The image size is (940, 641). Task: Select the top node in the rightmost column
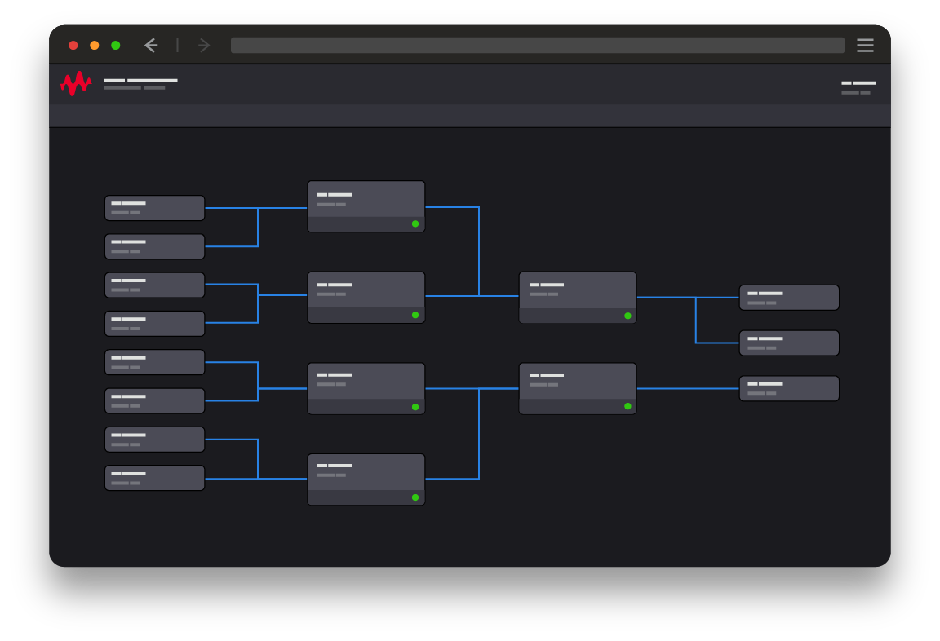789,298
